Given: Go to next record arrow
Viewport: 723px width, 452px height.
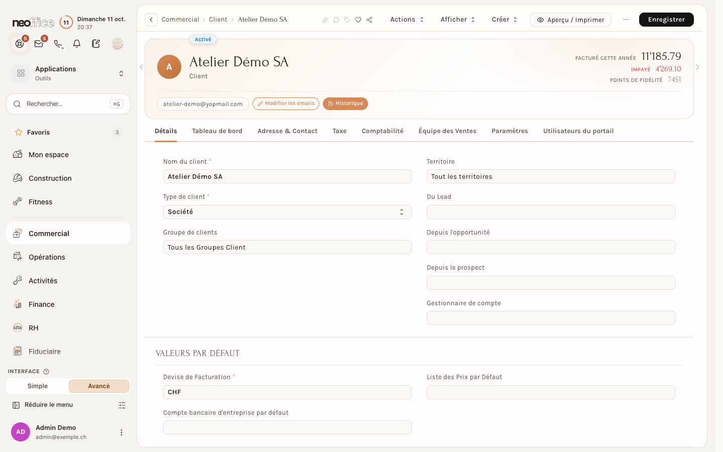Looking at the screenshot, I should click(x=697, y=67).
